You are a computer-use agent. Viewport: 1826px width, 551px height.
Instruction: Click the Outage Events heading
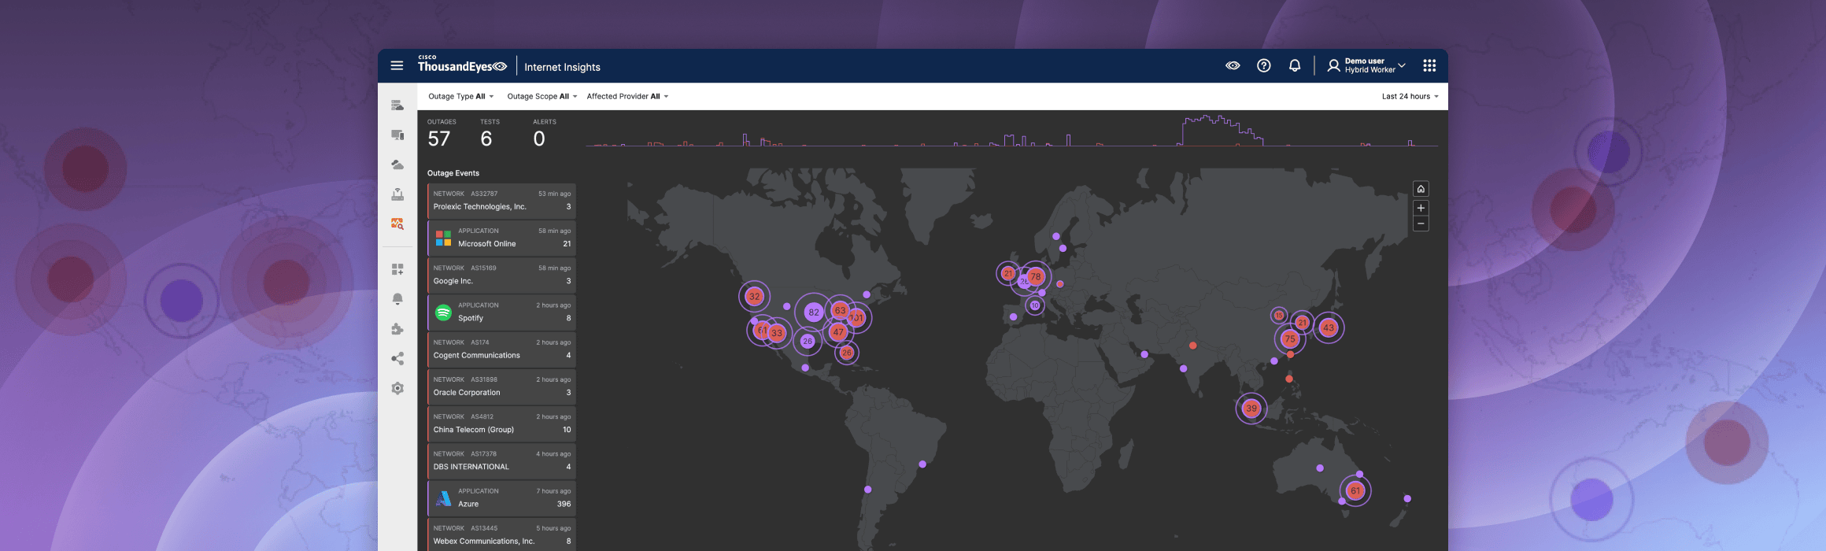[x=453, y=173]
